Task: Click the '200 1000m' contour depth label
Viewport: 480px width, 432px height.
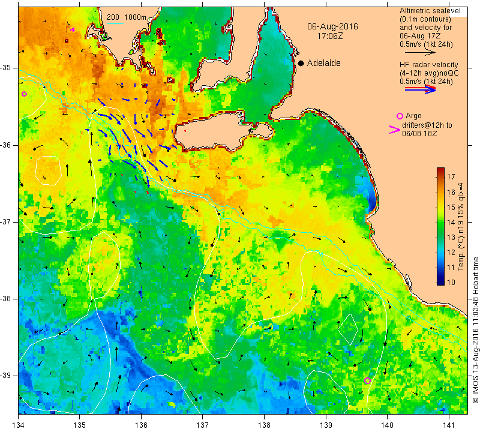Action: point(127,17)
